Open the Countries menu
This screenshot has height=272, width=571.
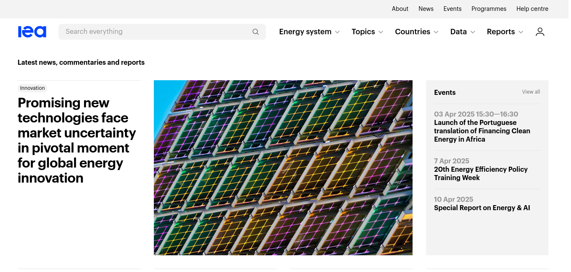pos(413,32)
